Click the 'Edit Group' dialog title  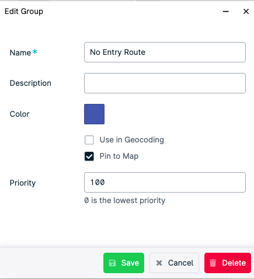point(24,12)
